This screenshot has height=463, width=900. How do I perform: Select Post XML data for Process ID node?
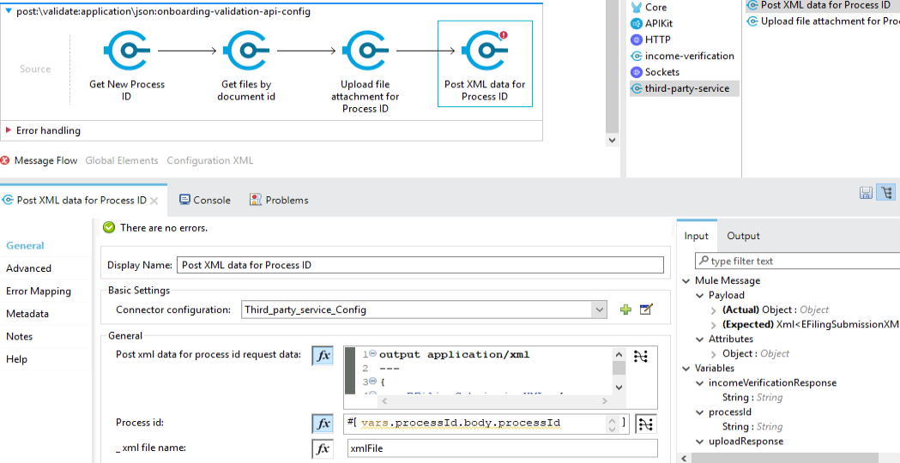(485, 63)
